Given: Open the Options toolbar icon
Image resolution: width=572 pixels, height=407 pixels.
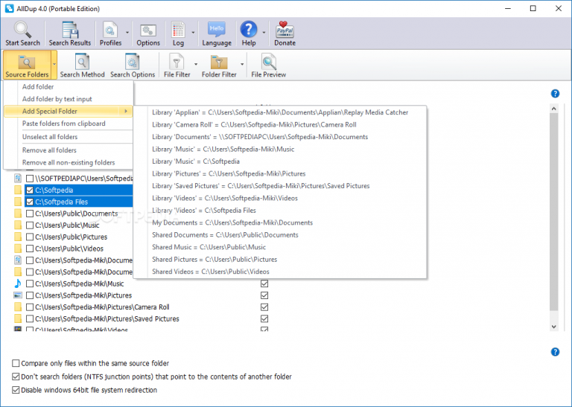Looking at the screenshot, I should (x=148, y=31).
